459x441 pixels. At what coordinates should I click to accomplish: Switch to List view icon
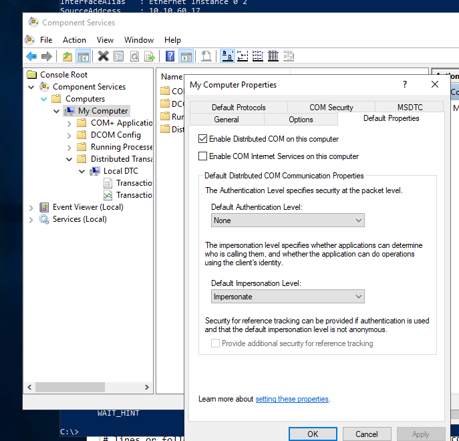(x=258, y=56)
